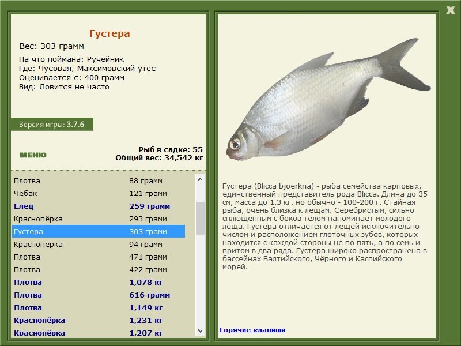Select Краснопёрка 94 грамм row

click(x=99, y=244)
